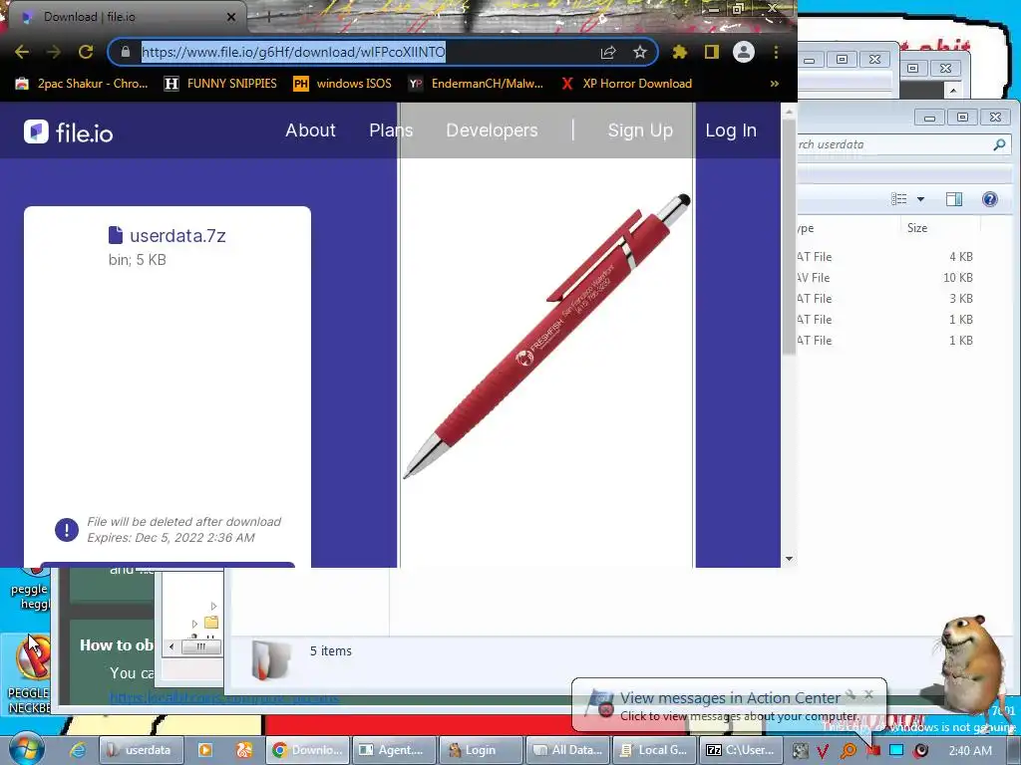Open a new Chrome tab
The width and height of the screenshot is (1021, 765).
(267, 17)
